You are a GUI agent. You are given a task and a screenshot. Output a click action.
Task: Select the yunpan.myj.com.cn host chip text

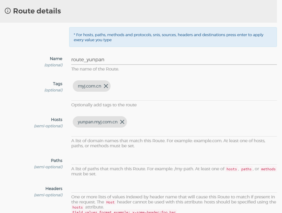coord(97,122)
